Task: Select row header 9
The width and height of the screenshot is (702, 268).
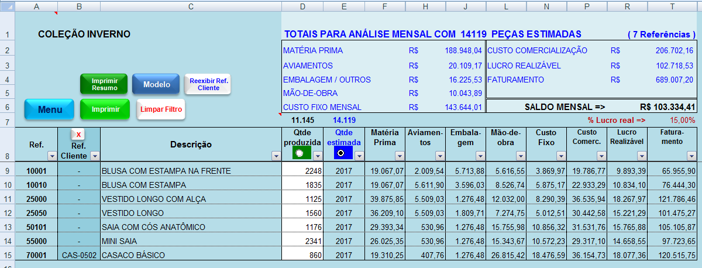Action: tap(7, 171)
